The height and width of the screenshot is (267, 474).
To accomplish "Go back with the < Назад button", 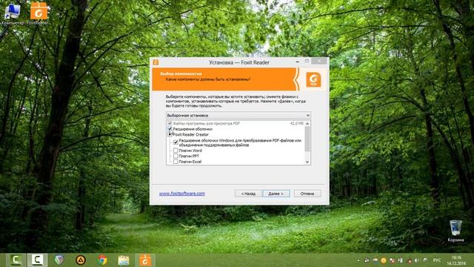I will 248,194.
